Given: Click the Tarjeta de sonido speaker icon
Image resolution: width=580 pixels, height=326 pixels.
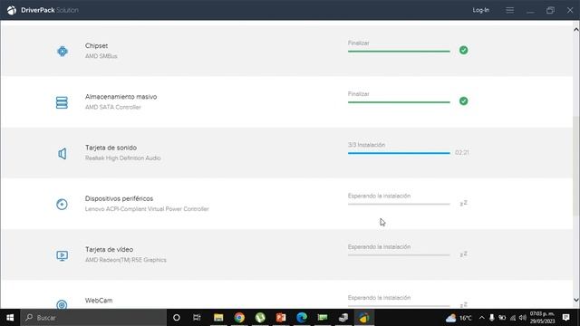Looking at the screenshot, I should [x=63, y=153].
